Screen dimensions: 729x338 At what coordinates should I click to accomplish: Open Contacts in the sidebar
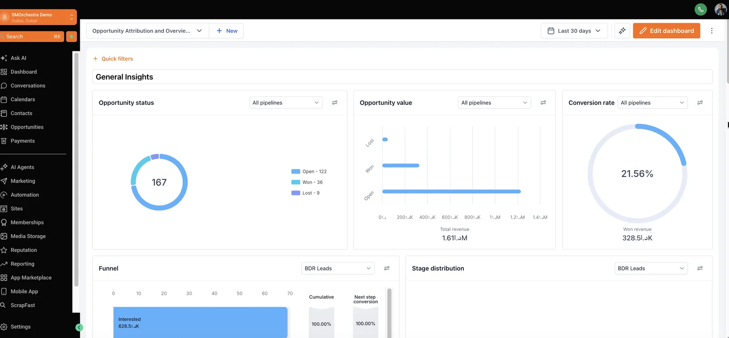pos(21,114)
